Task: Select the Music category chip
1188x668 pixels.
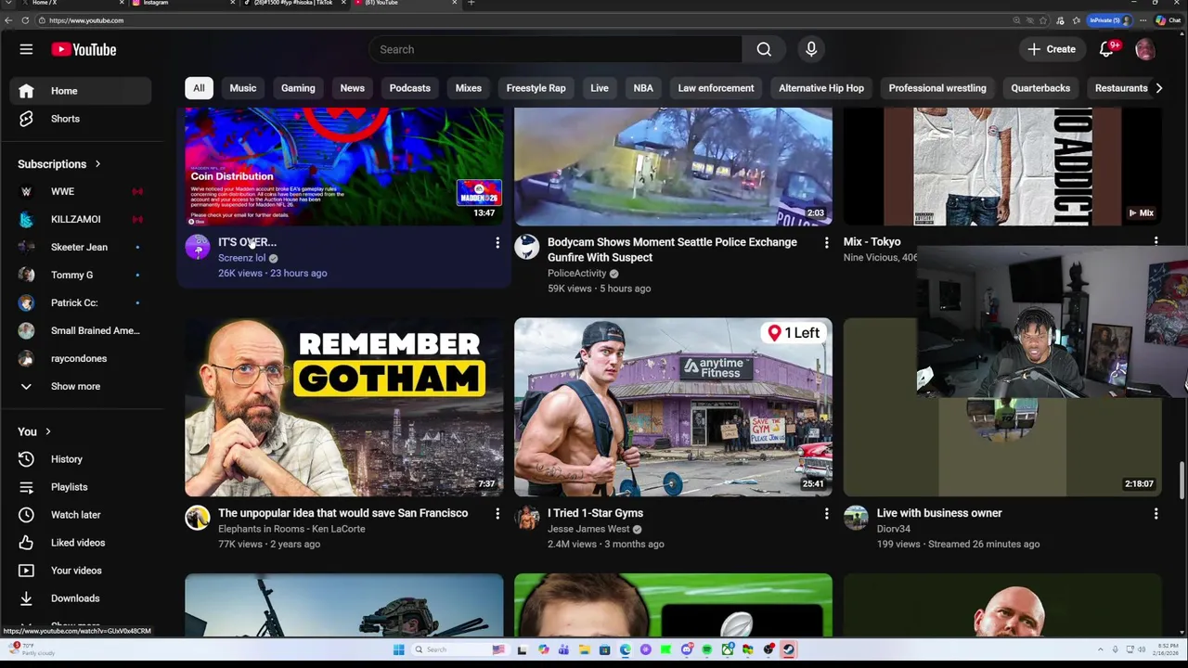Action: click(243, 88)
